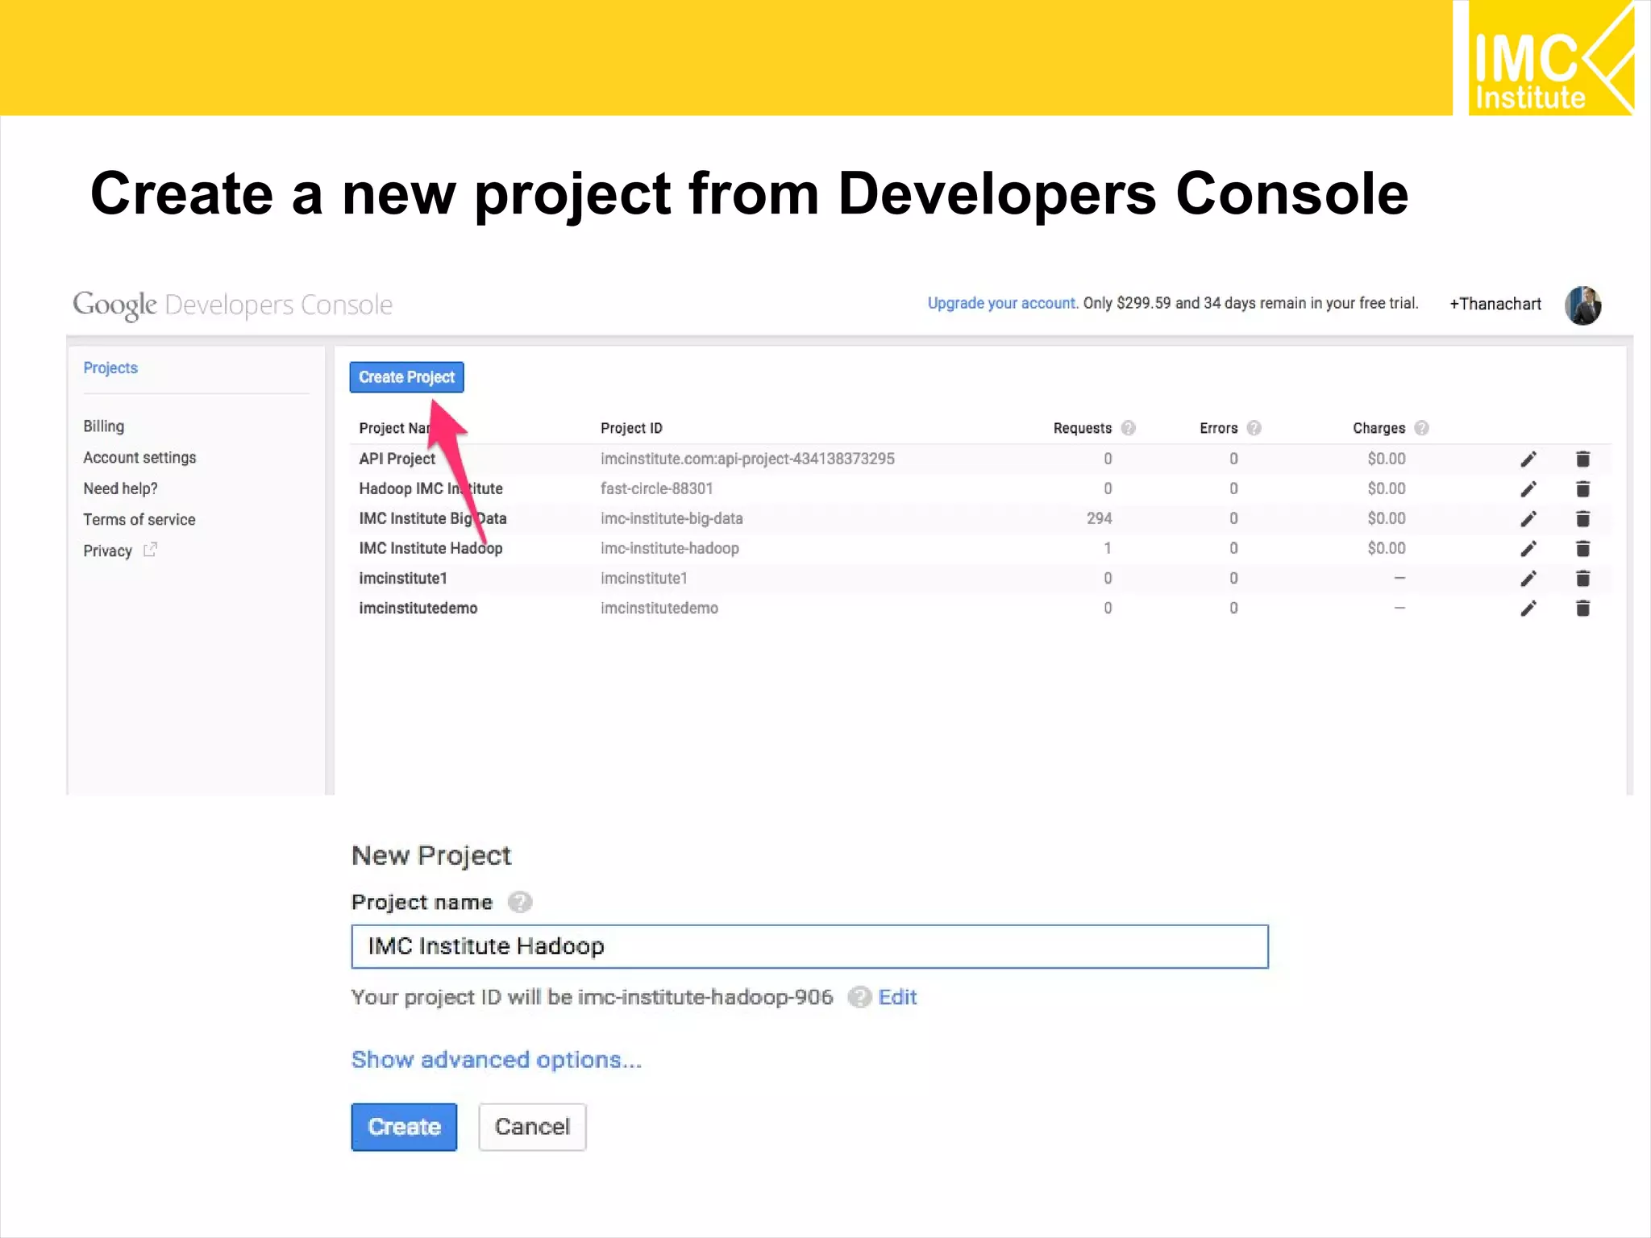Viewport: 1651px width, 1238px height.
Task: Edit imcinstitutedemo project pencil icon
Action: [x=1528, y=609]
